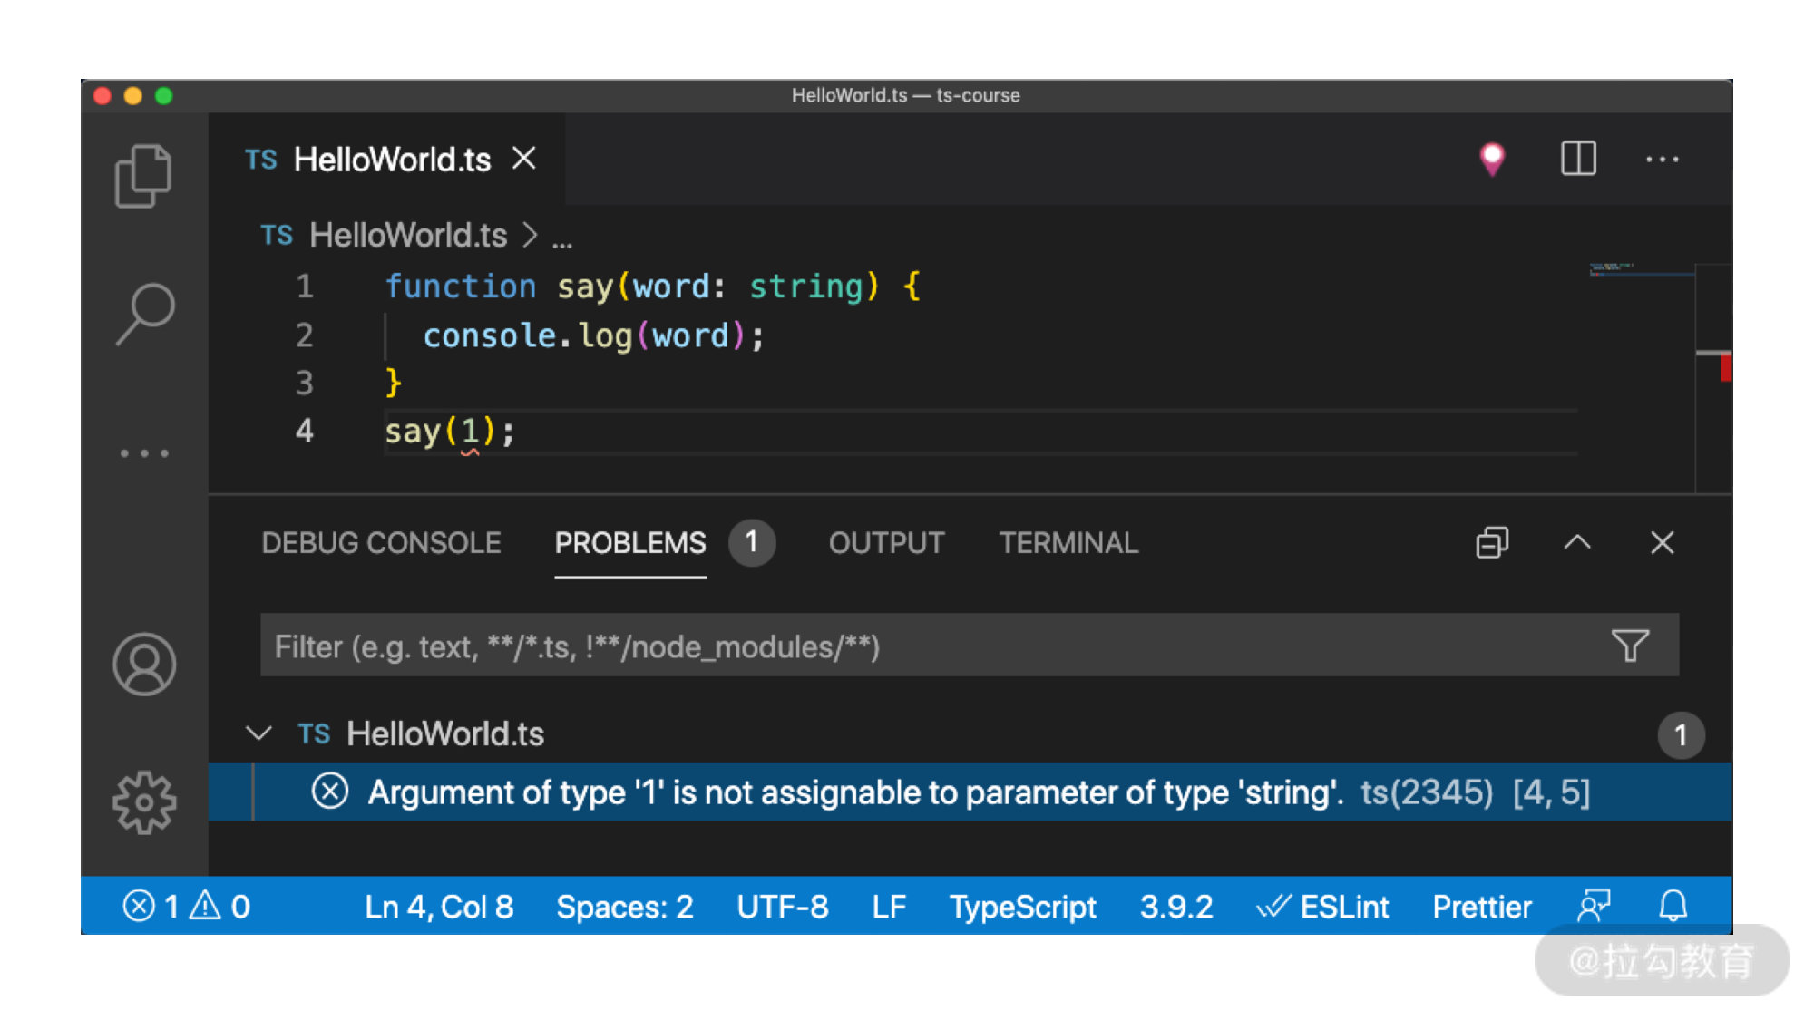Click the Prettier status bar button

[x=1481, y=906]
